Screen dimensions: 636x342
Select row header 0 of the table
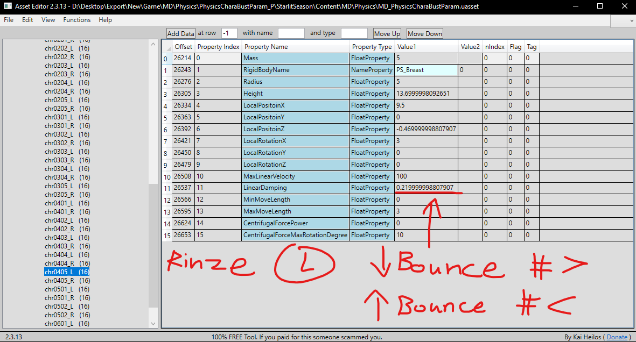[x=167, y=59]
